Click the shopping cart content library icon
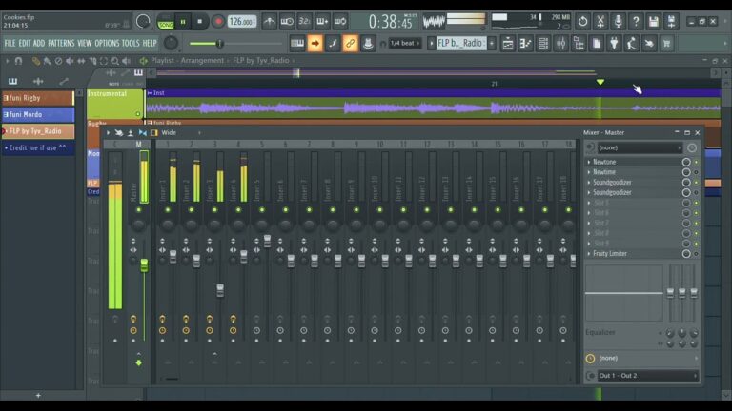This screenshot has height=411, width=732. tap(666, 44)
